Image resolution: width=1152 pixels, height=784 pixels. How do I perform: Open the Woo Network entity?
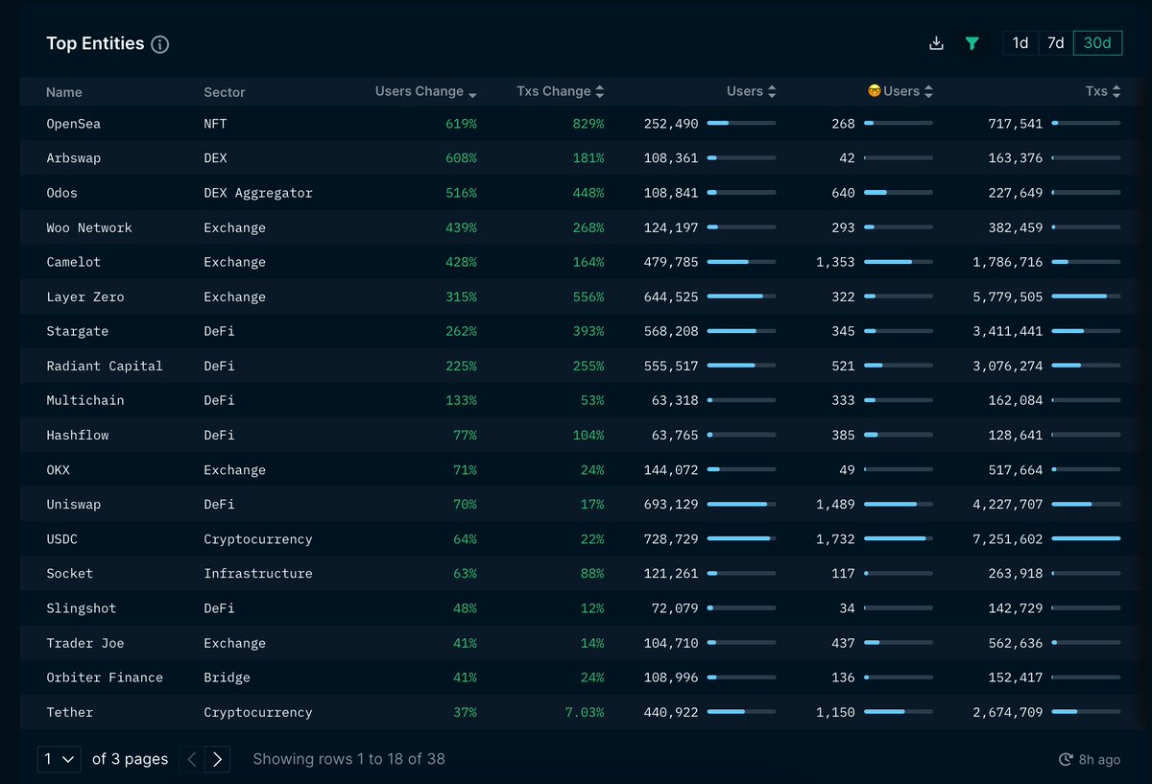click(x=89, y=227)
